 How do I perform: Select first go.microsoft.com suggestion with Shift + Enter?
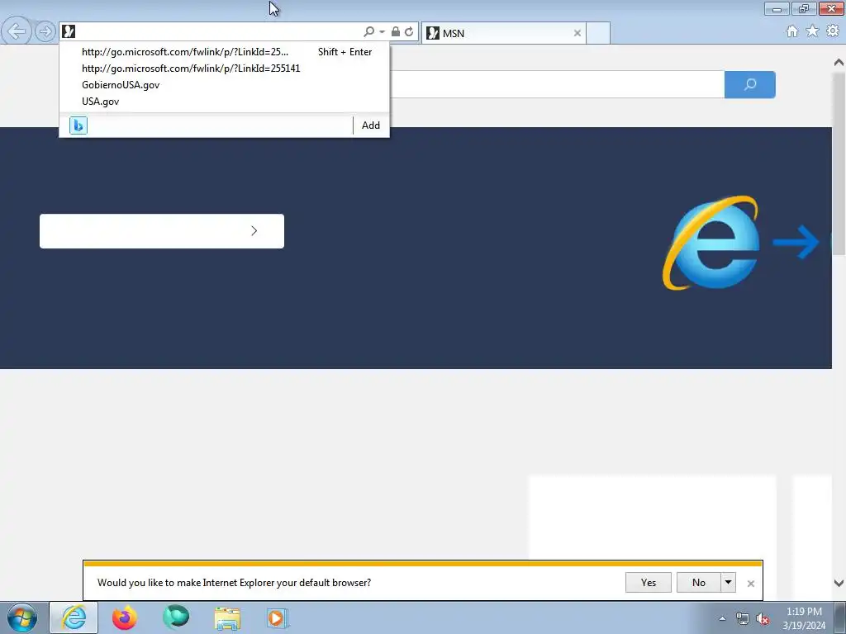(225, 52)
